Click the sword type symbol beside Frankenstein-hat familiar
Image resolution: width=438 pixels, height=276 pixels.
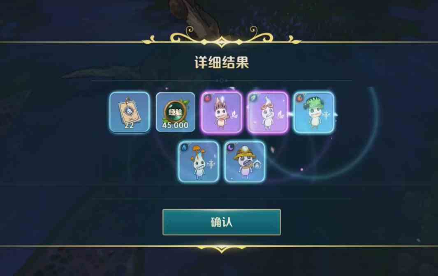point(326,115)
